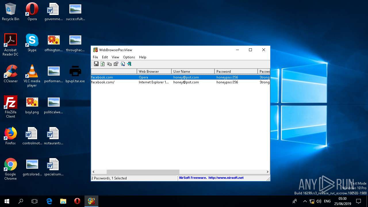Click the WebBrowserPassView title bar app icon
The width and height of the screenshot is (368, 207).
tap(95, 50)
